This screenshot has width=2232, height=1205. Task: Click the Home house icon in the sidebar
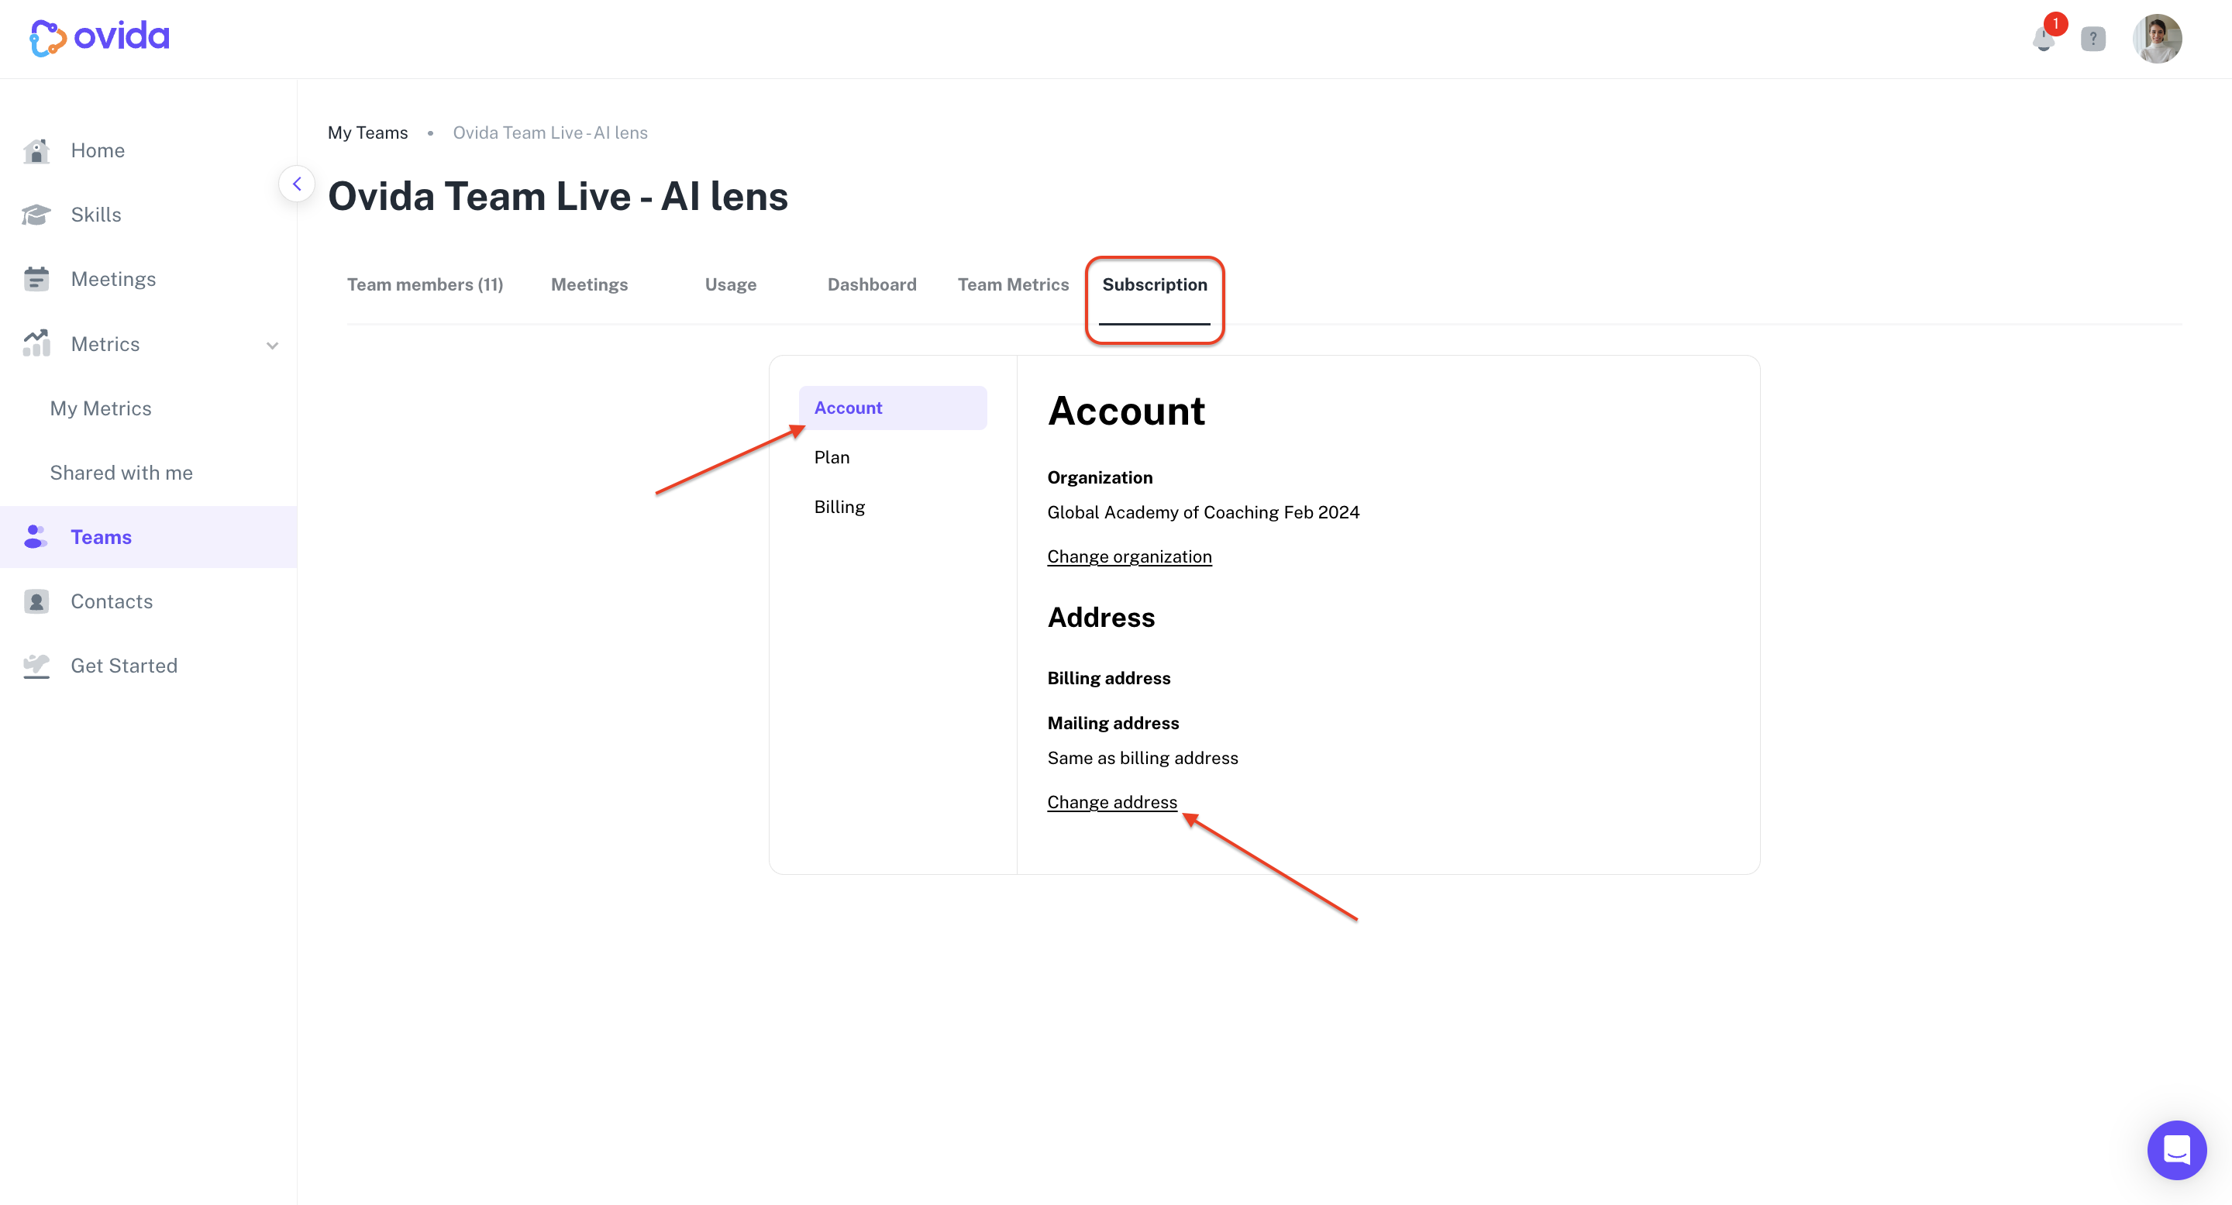(36, 151)
